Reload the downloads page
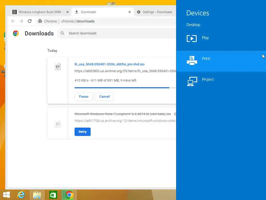Image resolution: width=266 pixels, height=200 pixels. (x=30, y=21)
